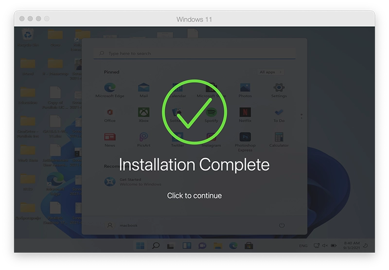The image size is (389, 270).
Task: Open the Mail pinned app
Action: (143, 90)
